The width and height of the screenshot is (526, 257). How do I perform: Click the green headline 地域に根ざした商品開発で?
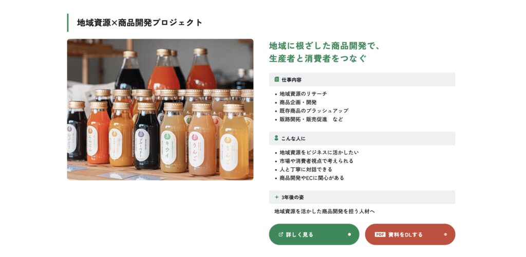325,46
